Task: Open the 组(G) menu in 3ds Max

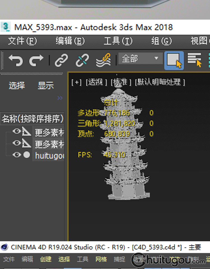Action: pos(162,41)
